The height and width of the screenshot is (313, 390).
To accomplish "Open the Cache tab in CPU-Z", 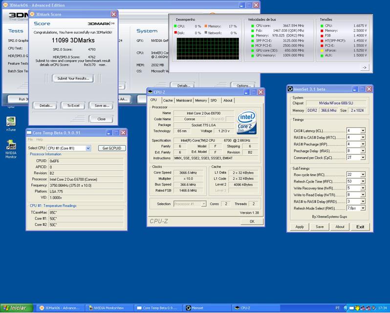I will tap(168, 101).
